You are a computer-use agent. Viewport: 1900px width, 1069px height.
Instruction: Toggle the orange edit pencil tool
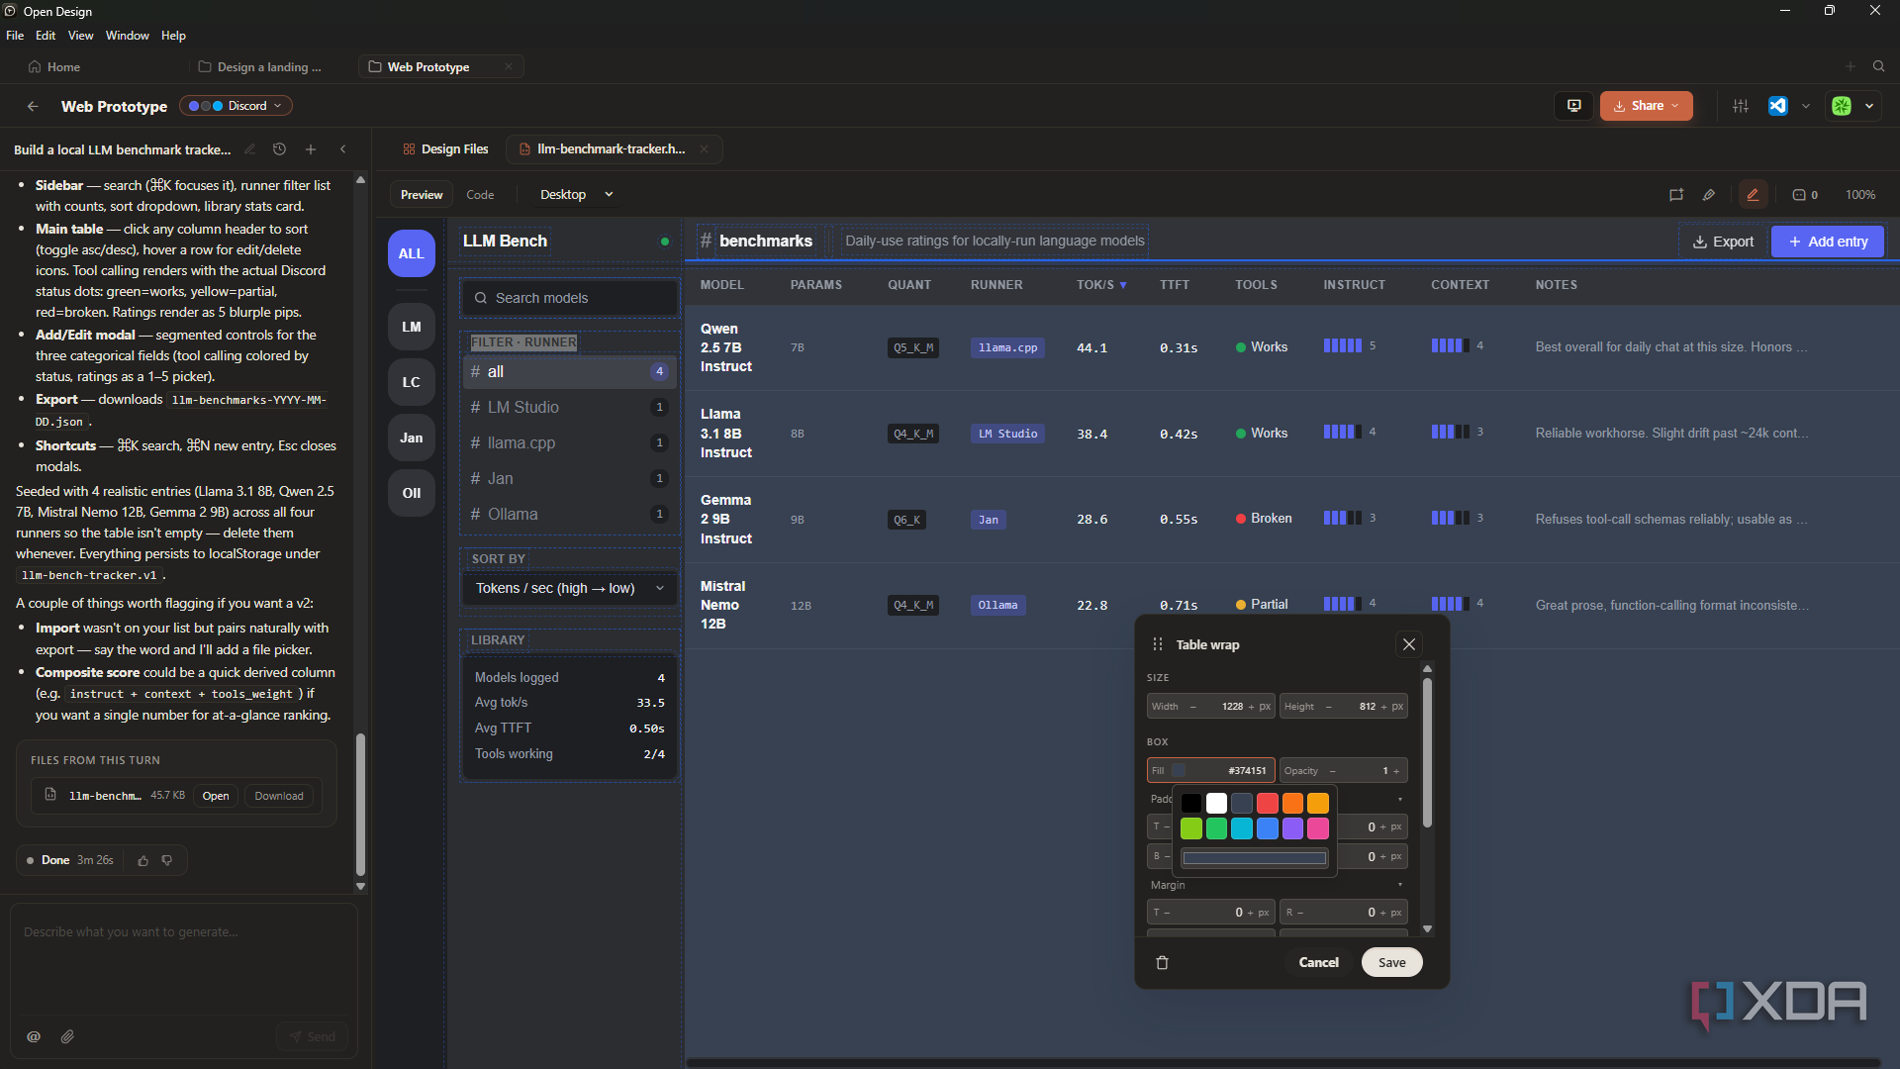[1753, 195]
